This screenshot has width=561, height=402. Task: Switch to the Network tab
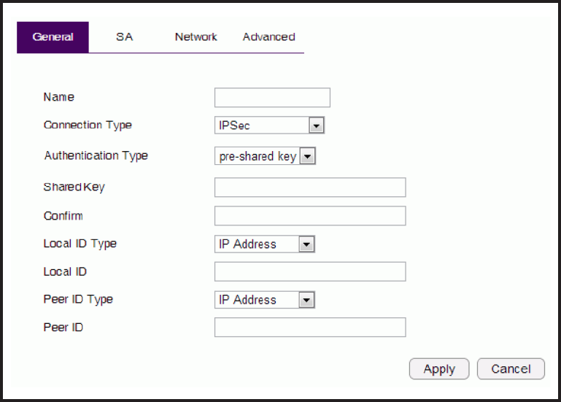coord(196,37)
